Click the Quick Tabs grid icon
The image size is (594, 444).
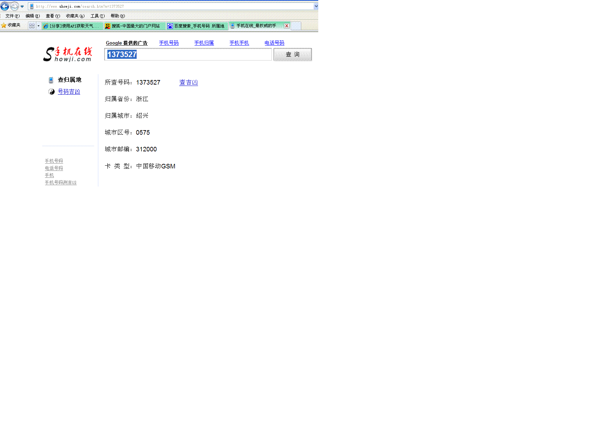32,26
